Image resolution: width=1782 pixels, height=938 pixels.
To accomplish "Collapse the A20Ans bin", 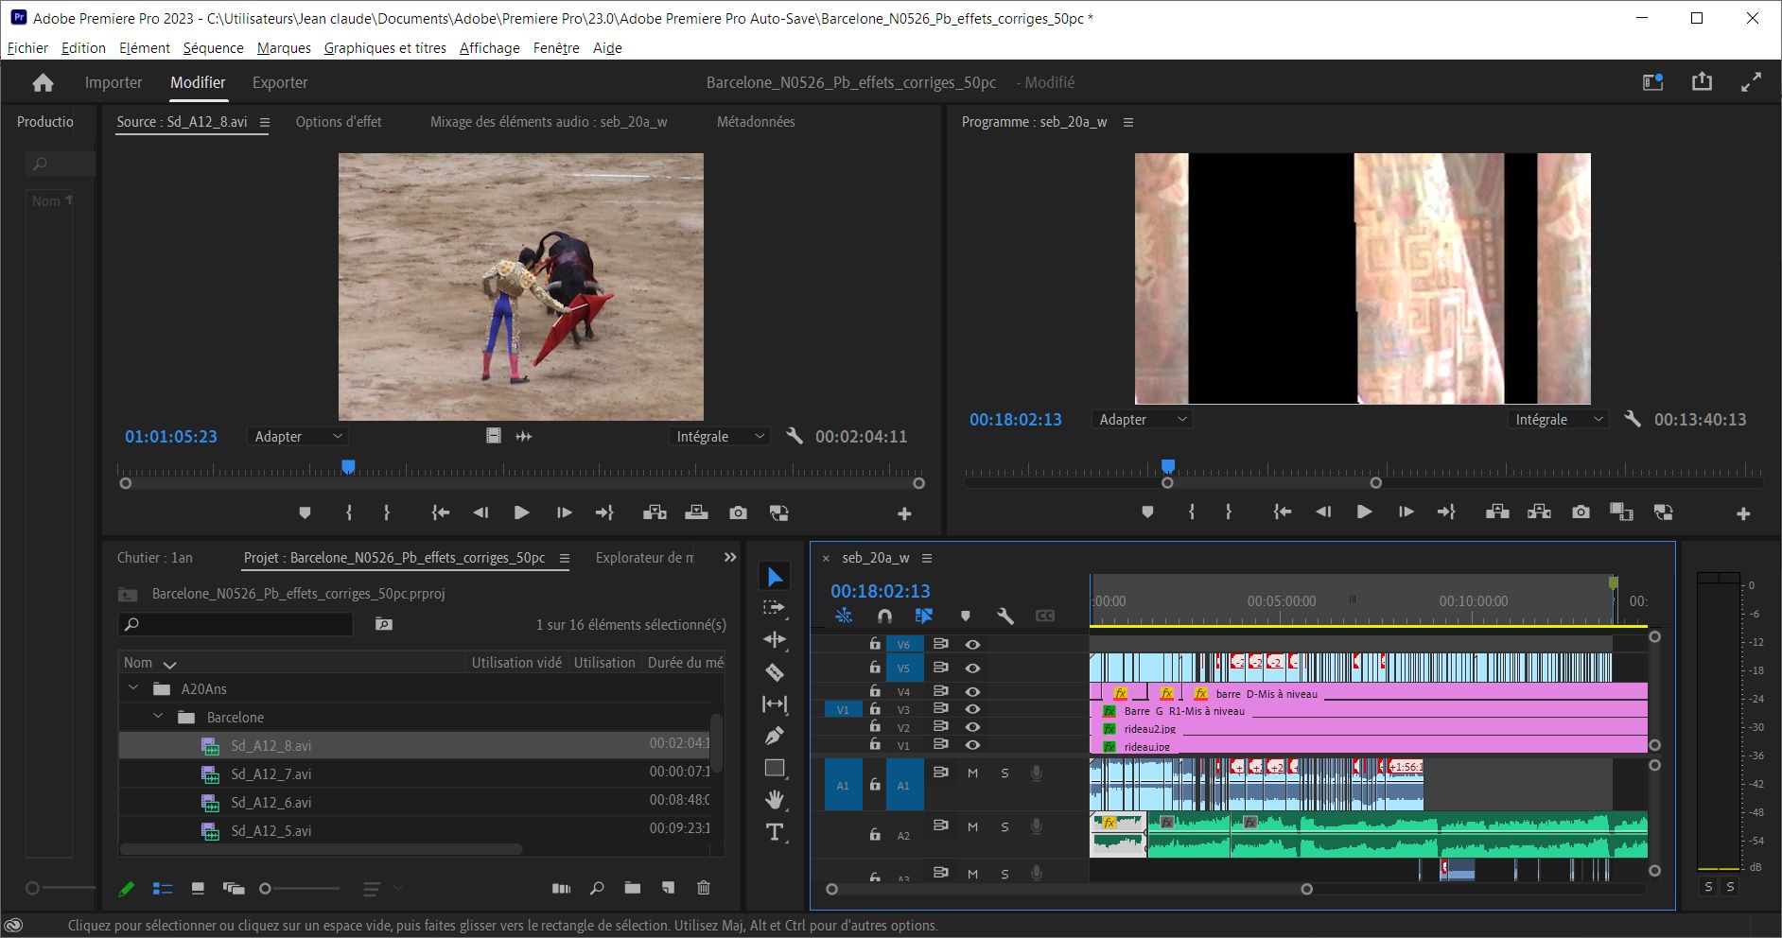I will tap(133, 688).
